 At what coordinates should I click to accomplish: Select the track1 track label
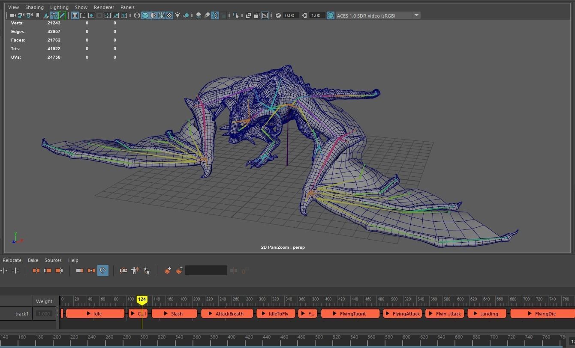click(x=21, y=314)
